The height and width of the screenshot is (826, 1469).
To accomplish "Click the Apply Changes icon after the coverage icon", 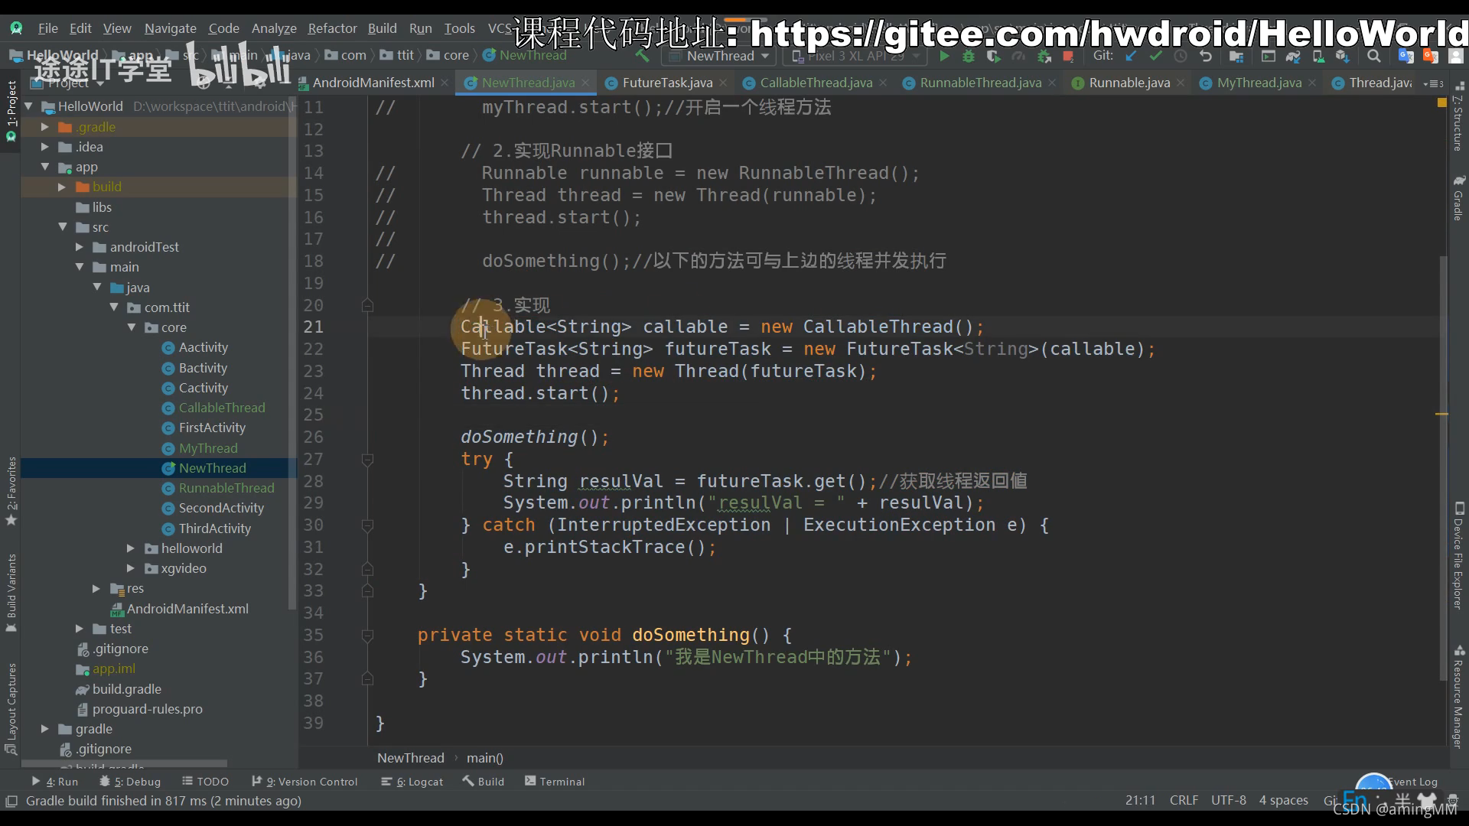I will click(1018, 56).
